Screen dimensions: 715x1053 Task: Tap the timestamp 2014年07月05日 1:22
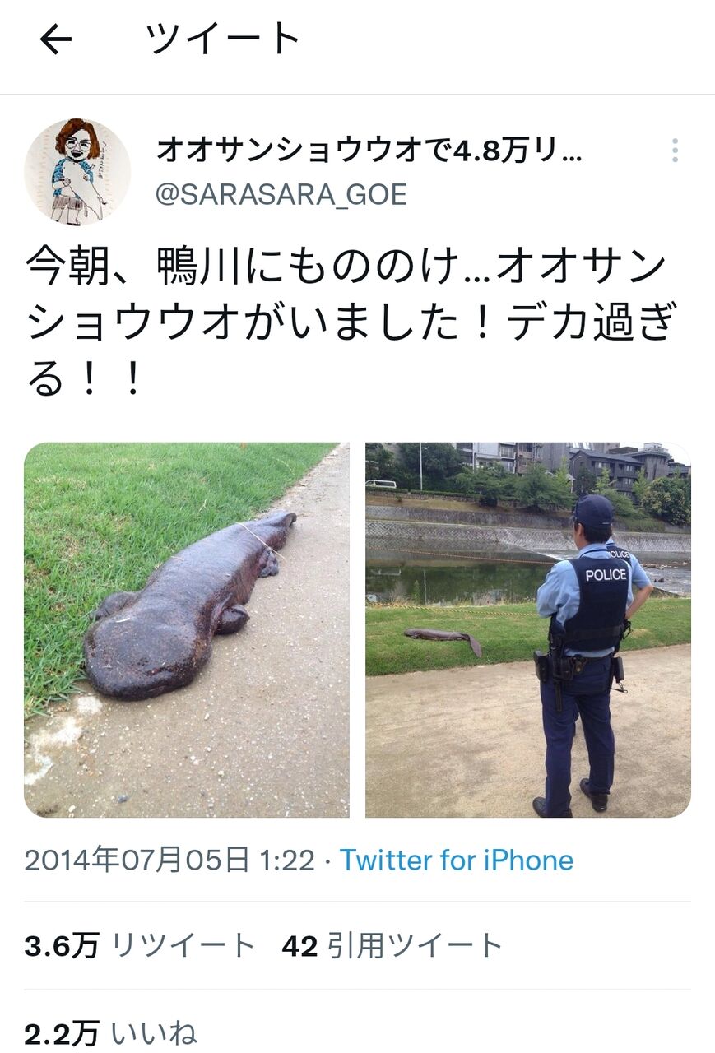click(x=169, y=860)
